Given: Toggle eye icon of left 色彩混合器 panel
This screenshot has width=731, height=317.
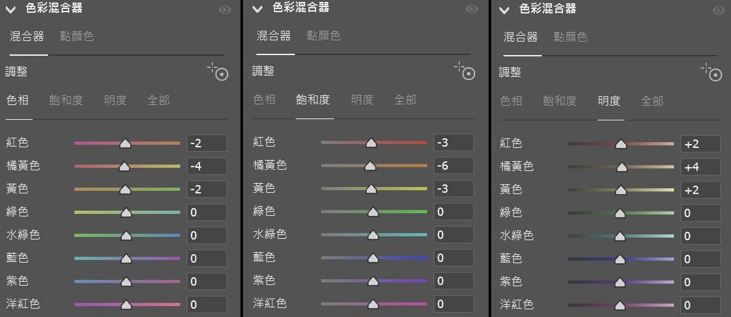Looking at the screenshot, I should click(x=224, y=10).
